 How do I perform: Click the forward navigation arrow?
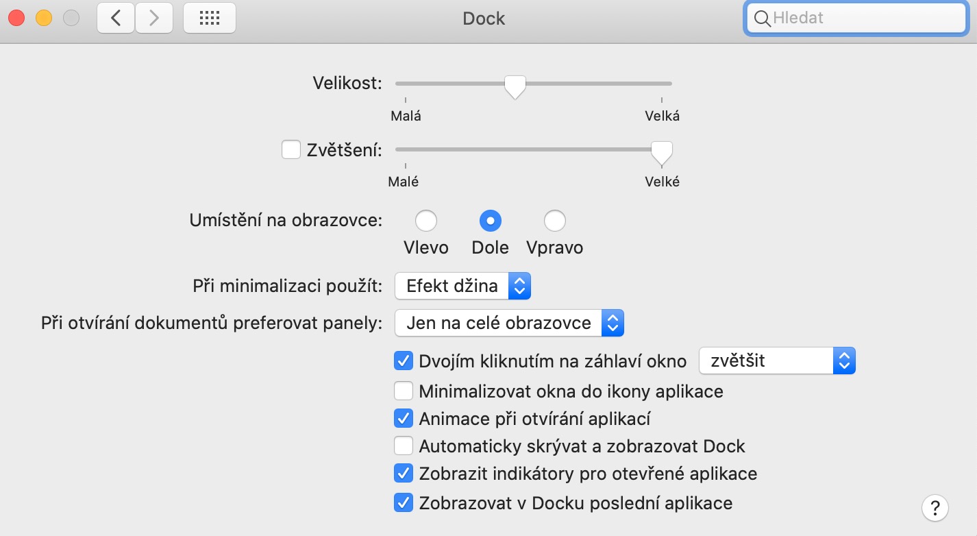154,19
